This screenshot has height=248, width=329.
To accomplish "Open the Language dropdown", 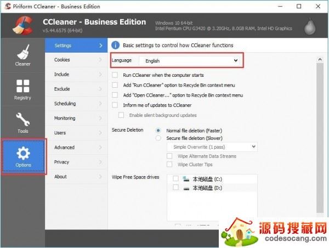I will pos(189,60).
